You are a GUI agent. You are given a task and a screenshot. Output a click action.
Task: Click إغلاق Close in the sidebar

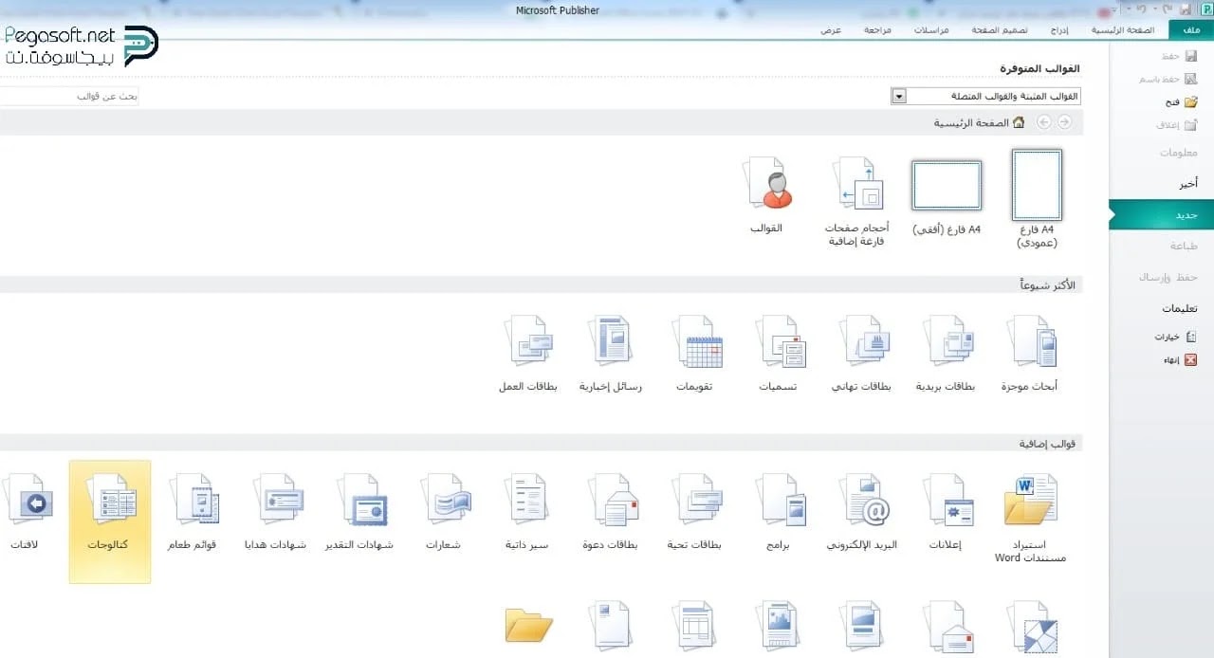click(x=1177, y=124)
